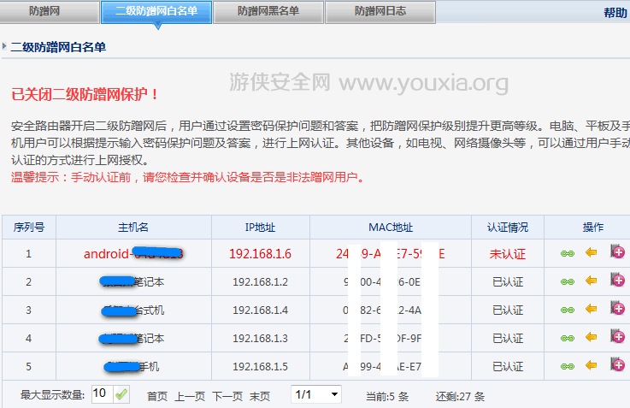630x408 pixels.
Task: Click the orange arrow icon in row 192.168.1.5
Action: pos(591,365)
